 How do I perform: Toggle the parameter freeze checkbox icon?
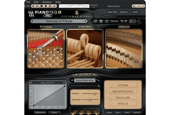[107, 21]
